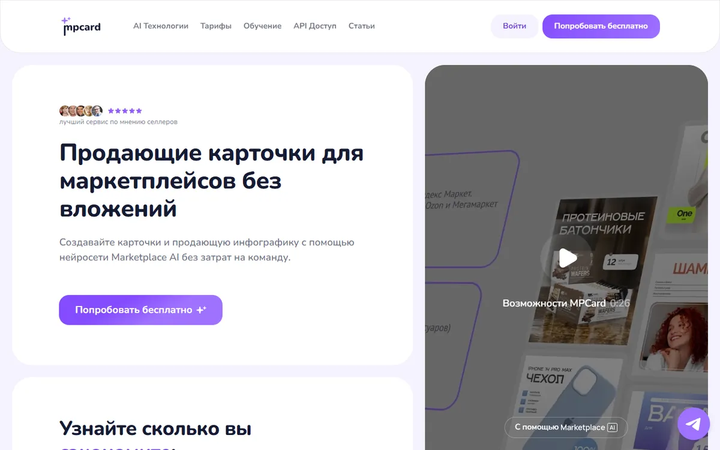
Task: Click header Попробовать бесплатно button
Action: 601,26
